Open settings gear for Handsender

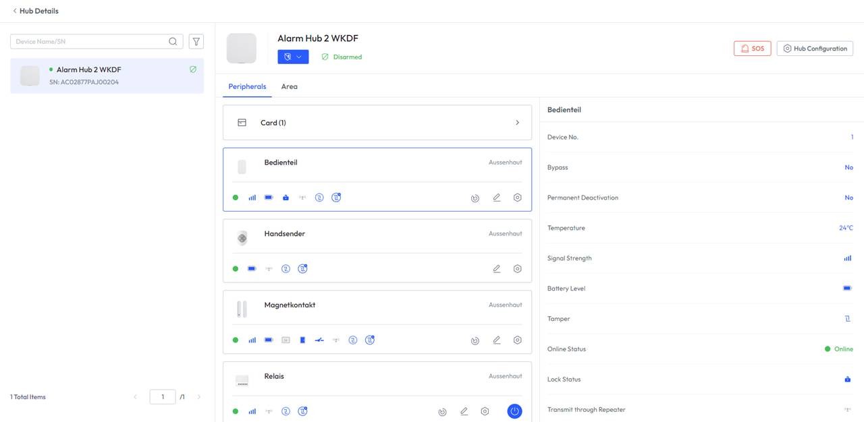point(517,268)
